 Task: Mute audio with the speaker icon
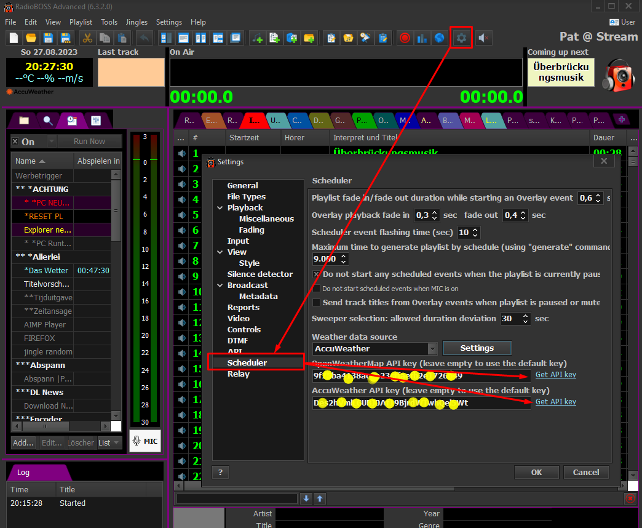[484, 38]
